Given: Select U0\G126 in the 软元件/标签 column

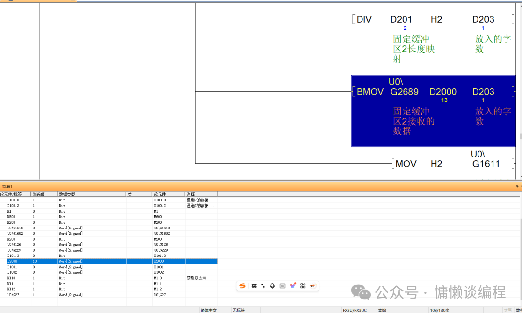Looking at the screenshot, I should point(14,245).
